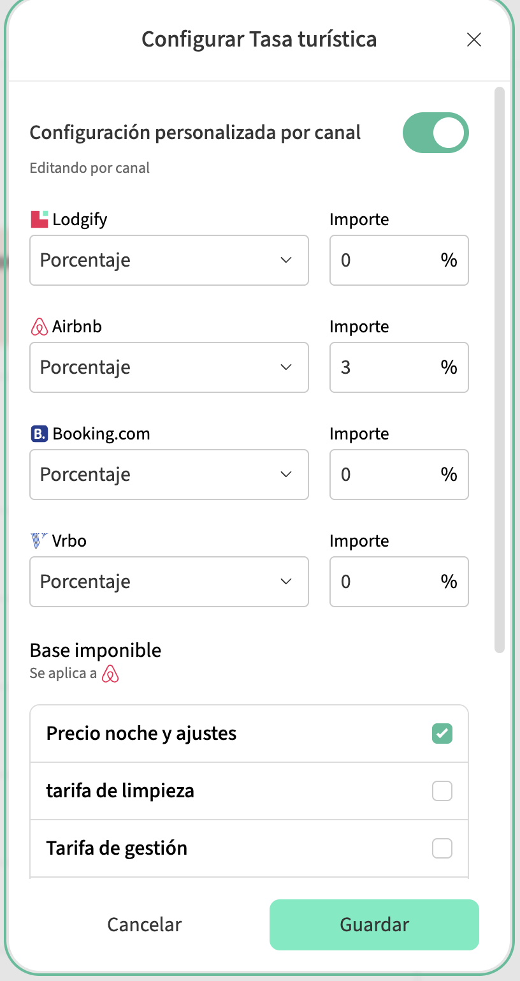The width and height of the screenshot is (520, 981).
Task: Click the Lodgify Importe input field
Action: pyautogui.click(x=386, y=260)
